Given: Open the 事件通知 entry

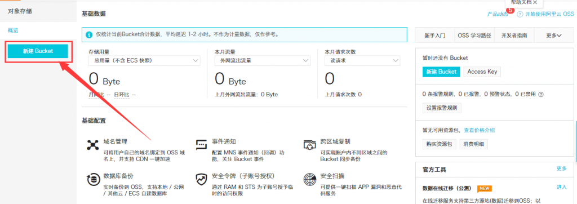Looking at the screenshot, I should [224, 141].
